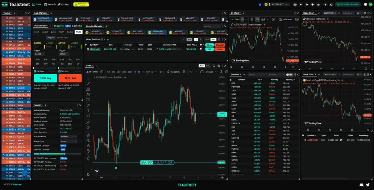Toggle the left Full Stop checkbox
This screenshot has height=190, width=374.
coord(35,71)
